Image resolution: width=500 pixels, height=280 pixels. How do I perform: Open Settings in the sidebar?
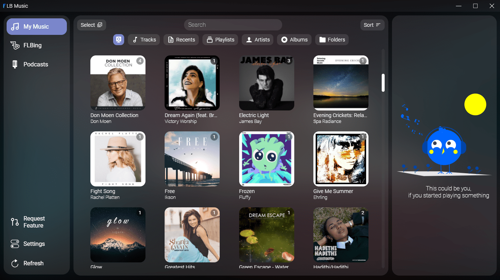(x=37, y=244)
